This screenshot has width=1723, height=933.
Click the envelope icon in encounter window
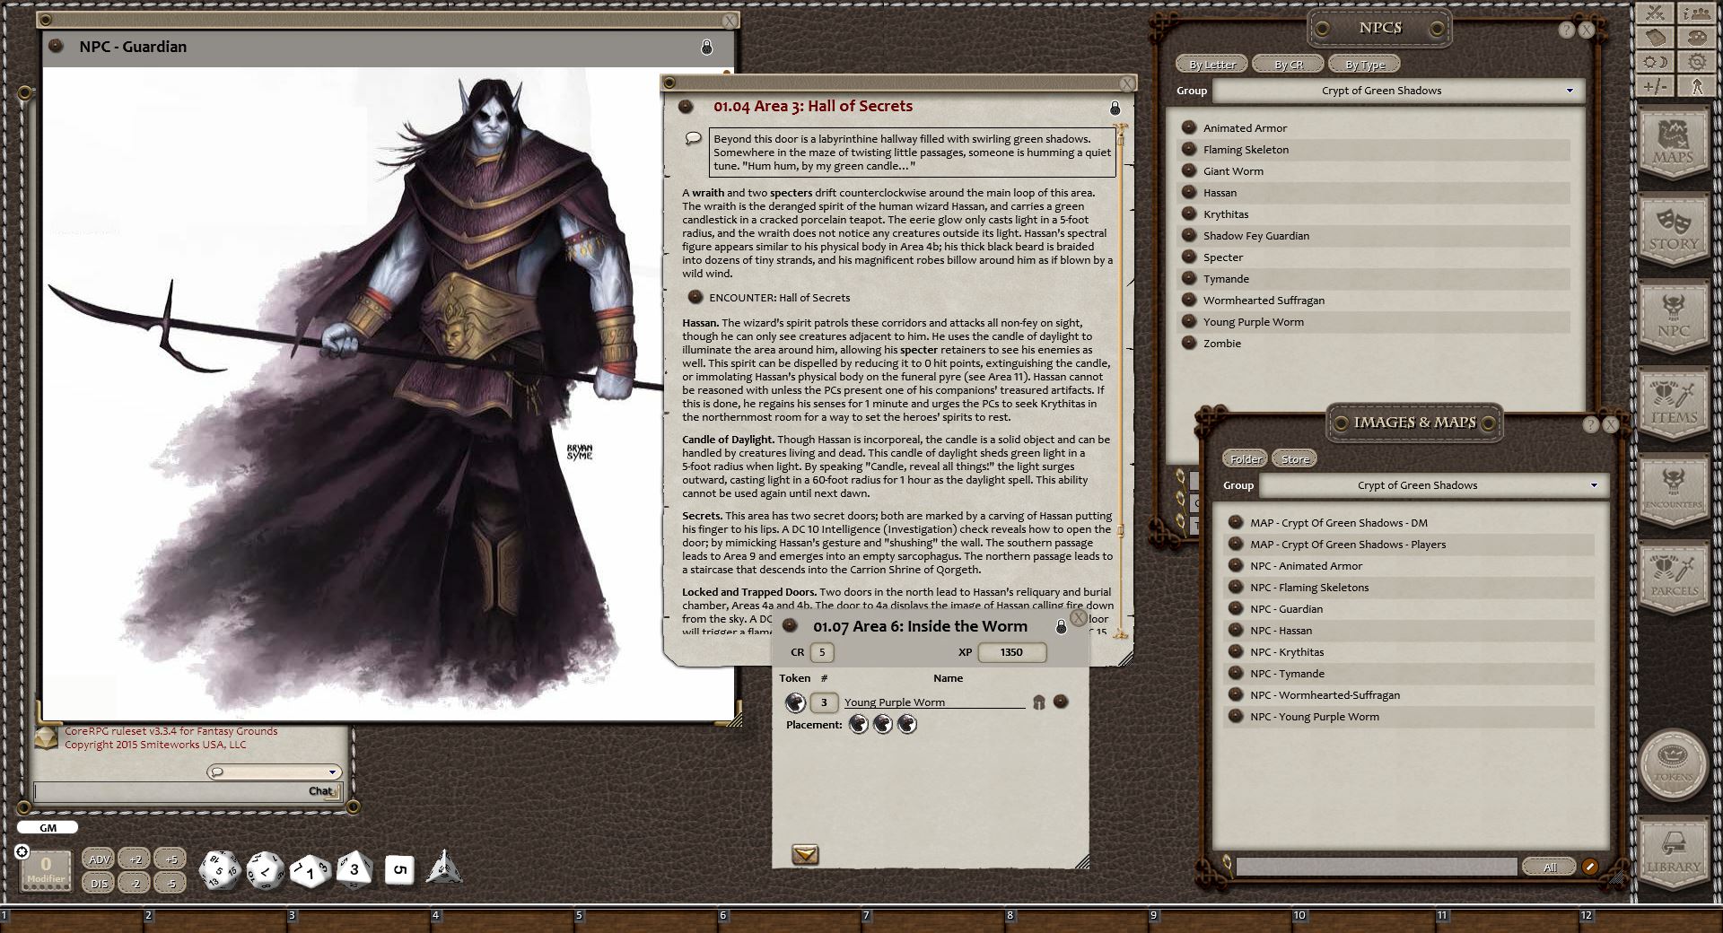tap(805, 855)
